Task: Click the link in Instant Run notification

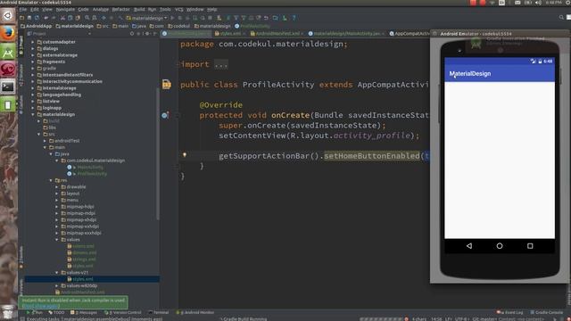Action: coord(41,306)
